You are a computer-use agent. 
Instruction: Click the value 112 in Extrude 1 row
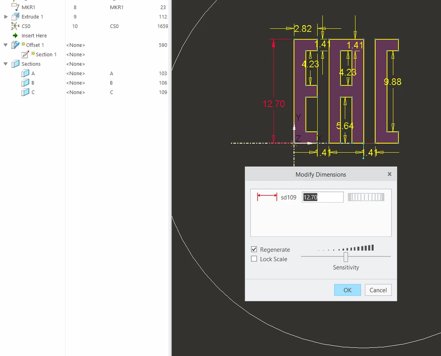click(x=163, y=17)
